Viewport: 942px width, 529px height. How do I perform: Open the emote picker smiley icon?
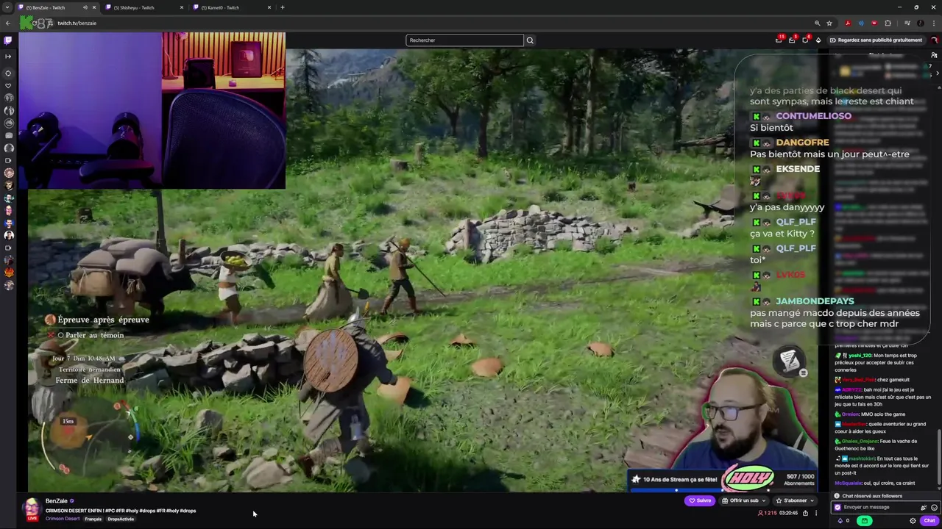935,507
